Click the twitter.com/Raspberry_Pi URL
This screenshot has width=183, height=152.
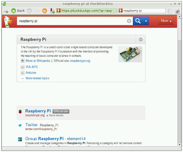coord(41,129)
